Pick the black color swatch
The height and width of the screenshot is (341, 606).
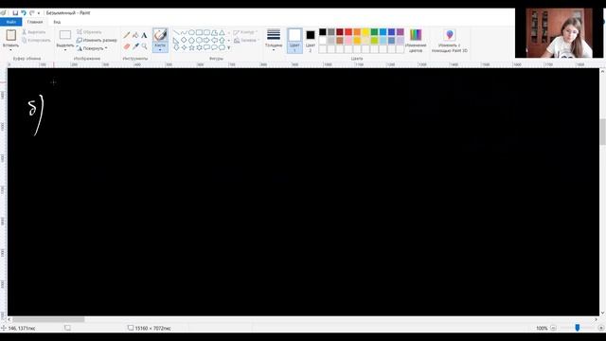pos(323,32)
